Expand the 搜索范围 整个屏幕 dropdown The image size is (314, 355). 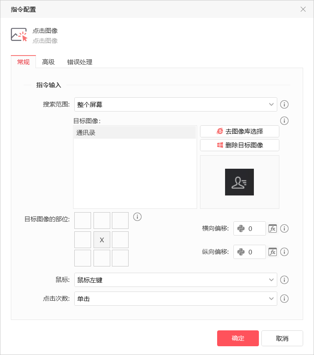coord(176,104)
